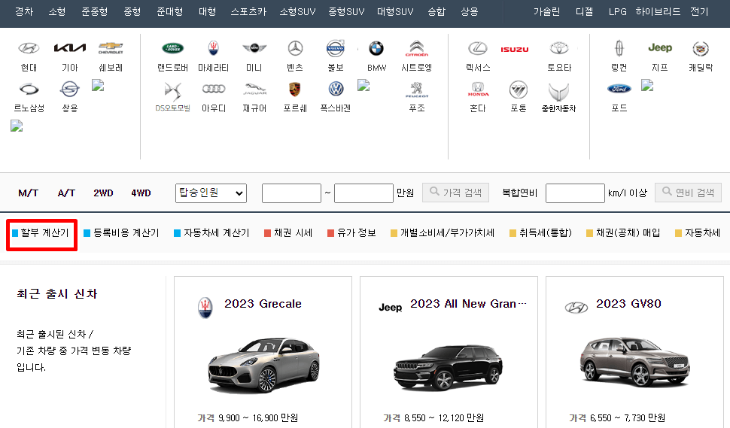Select the 하이브리드 fuel type menu
The image size is (730, 428).
point(658,11)
